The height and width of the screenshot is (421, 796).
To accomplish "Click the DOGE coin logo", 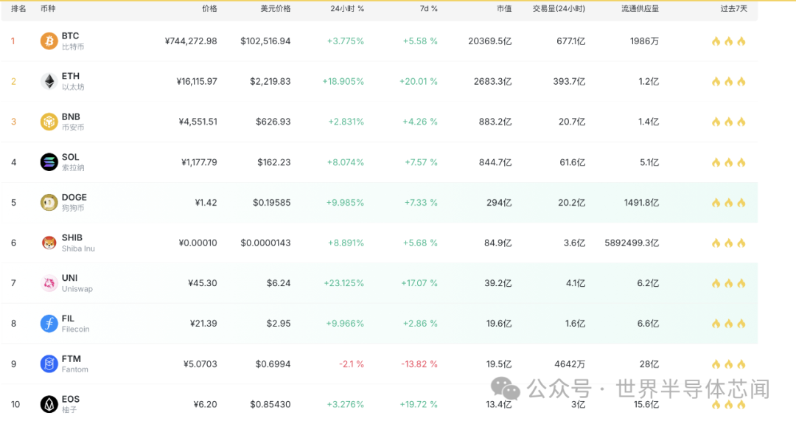I will [x=49, y=203].
